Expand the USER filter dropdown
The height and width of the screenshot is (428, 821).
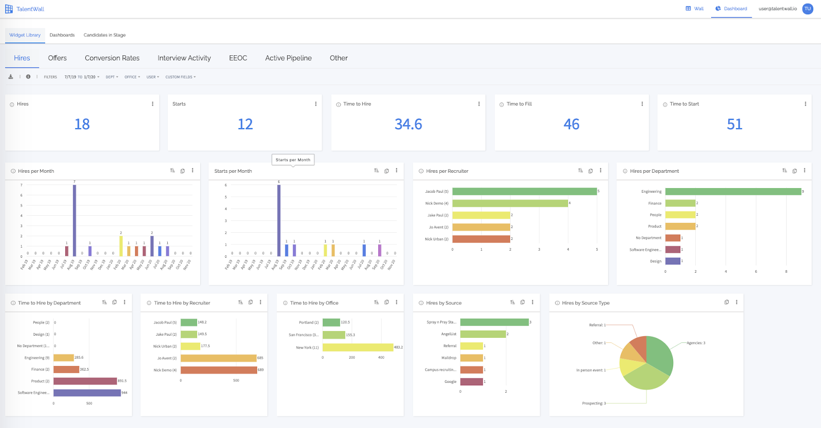(x=153, y=77)
